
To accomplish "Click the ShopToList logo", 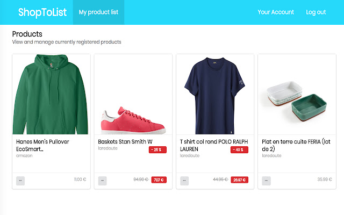I will 42,12.
